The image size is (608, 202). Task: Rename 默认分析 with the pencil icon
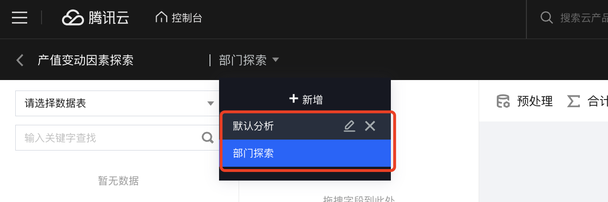(349, 126)
